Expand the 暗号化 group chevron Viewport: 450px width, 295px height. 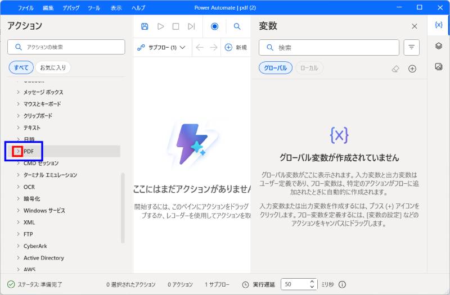(x=18, y=198)
